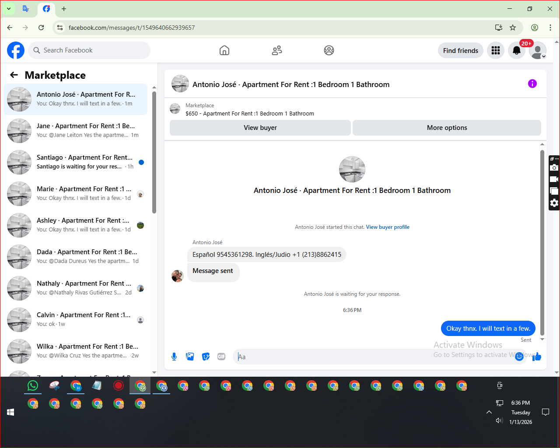Choose a sticker with the sticker icon
Viewport: 560px width, 448px height.
coord(206,357)
